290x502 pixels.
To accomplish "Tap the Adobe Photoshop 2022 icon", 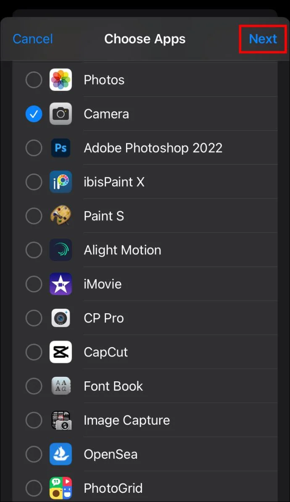I will [x=61, y=148].
